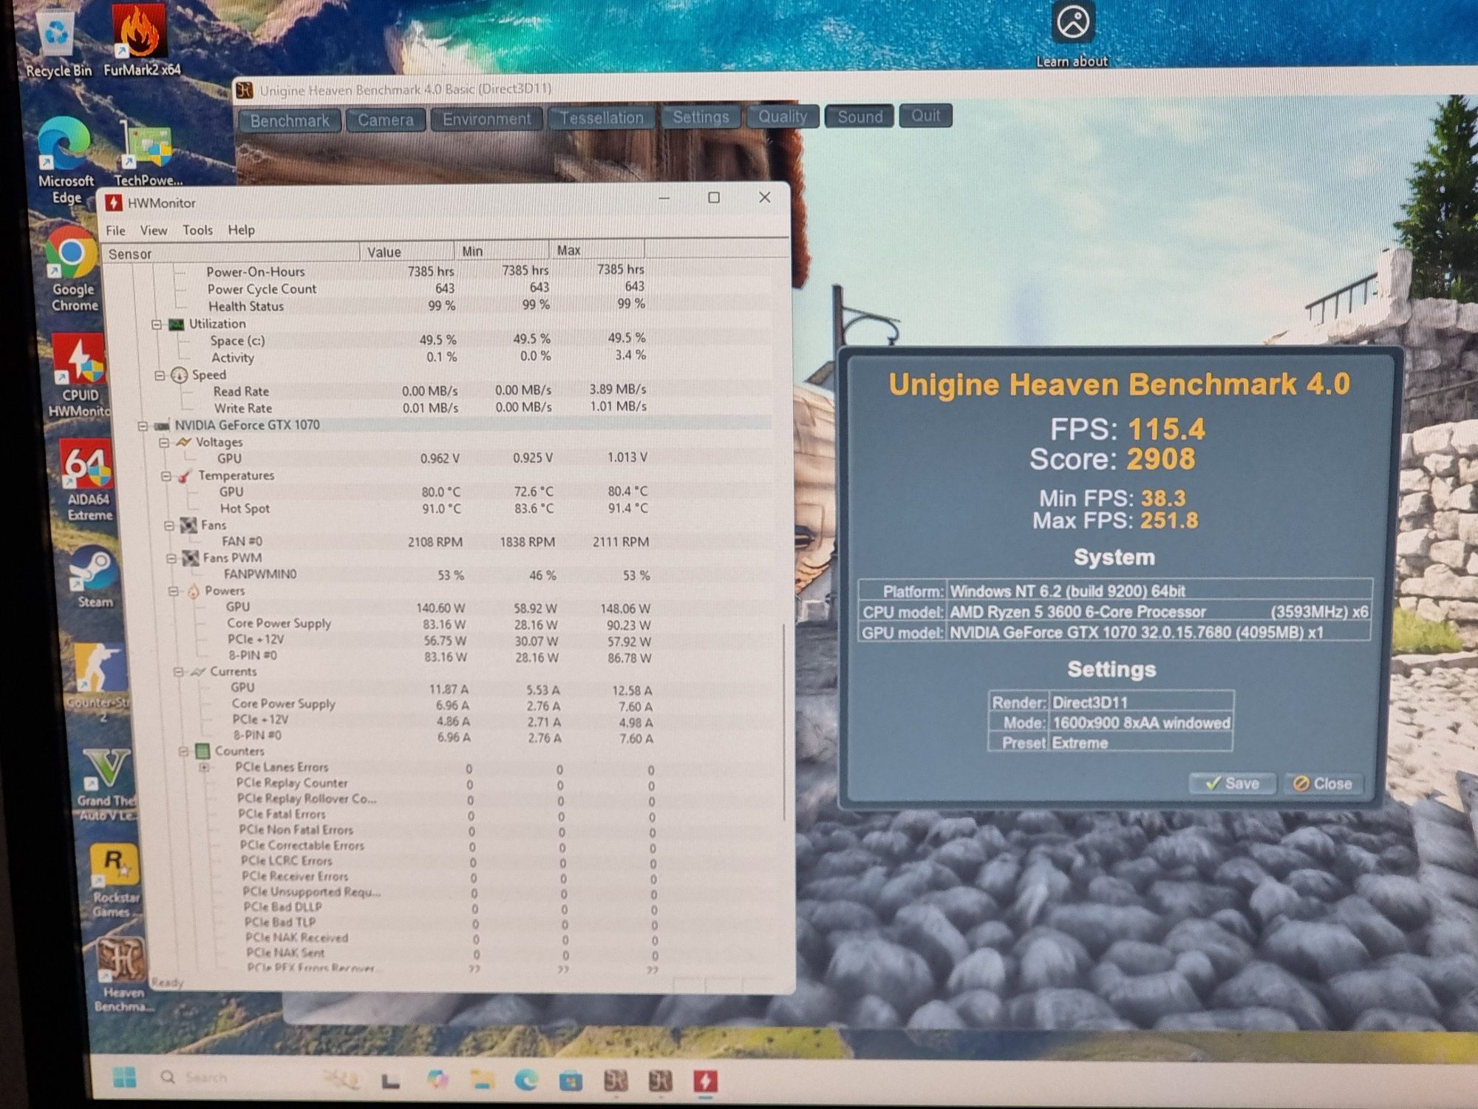This screenshot has width=1478, height=1109.
Task: Collapse the Powers tree node
Action: tap(174, 591)
